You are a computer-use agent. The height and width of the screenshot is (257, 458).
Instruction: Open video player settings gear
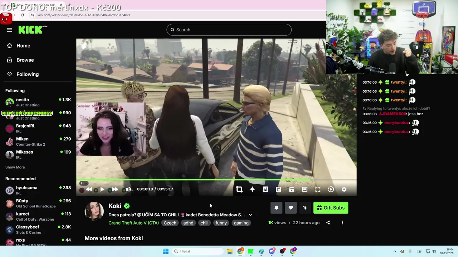[344, 190]
